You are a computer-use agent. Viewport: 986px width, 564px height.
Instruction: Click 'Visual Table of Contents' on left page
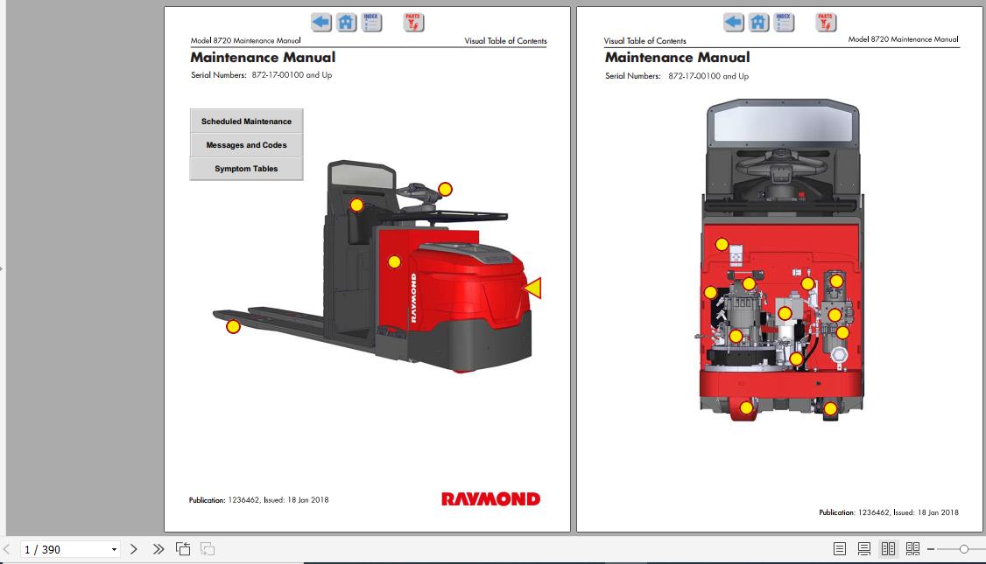pos(505,41)
